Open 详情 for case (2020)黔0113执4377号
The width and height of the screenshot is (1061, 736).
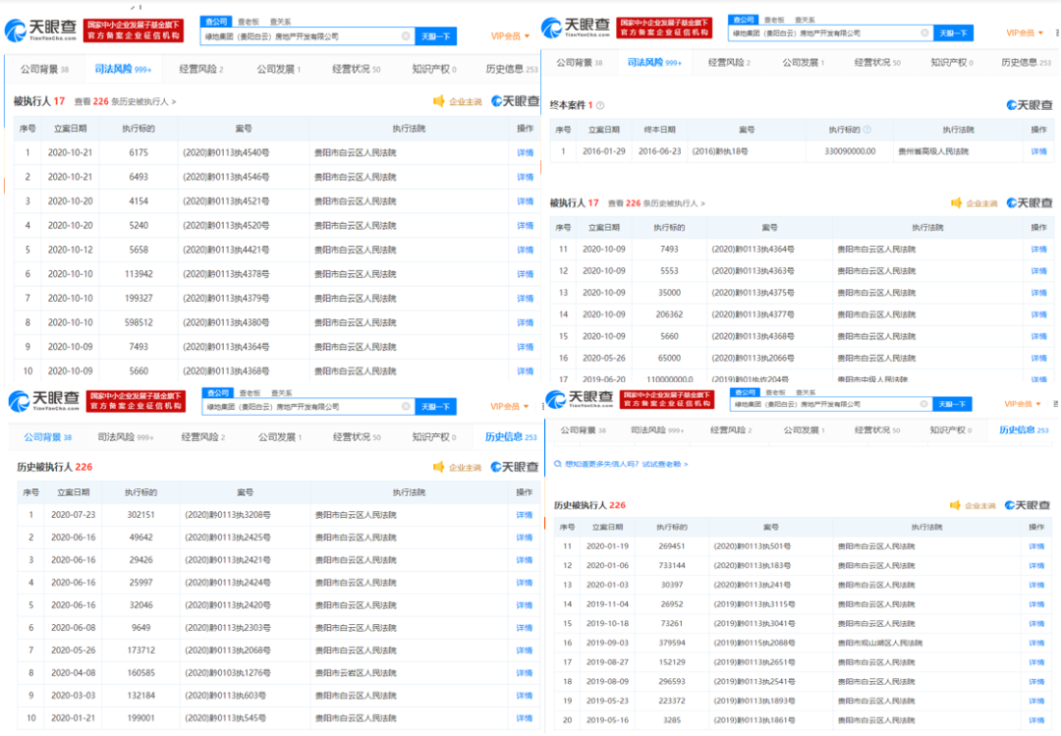[1038, 314]
